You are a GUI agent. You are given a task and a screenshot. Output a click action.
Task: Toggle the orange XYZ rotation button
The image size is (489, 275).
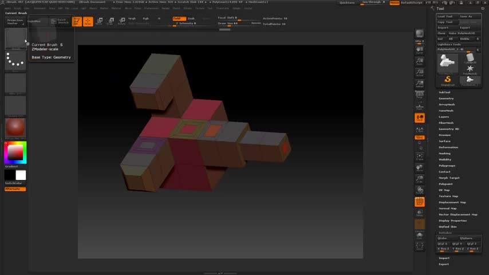[420, 137]
